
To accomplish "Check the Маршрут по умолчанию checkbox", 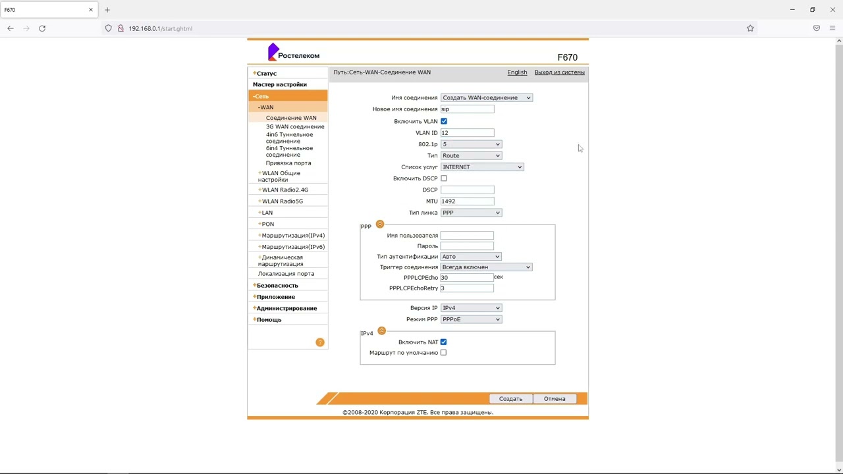I will pyautogui.click(x=443, y=353).
